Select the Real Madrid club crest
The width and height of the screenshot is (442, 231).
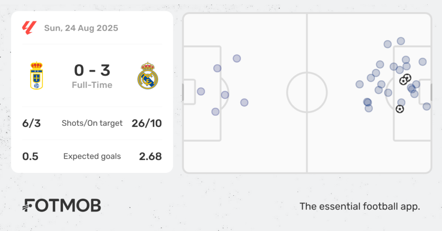coord(148,76)
